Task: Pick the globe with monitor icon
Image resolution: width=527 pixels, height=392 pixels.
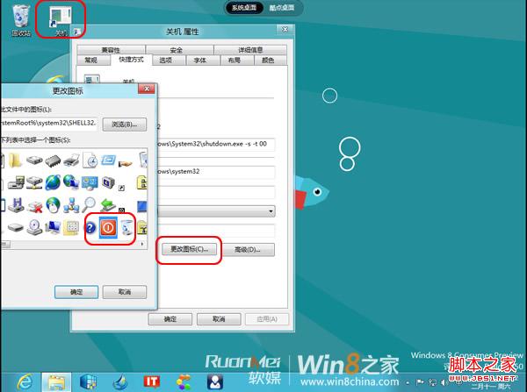Action: coord(71,182)
